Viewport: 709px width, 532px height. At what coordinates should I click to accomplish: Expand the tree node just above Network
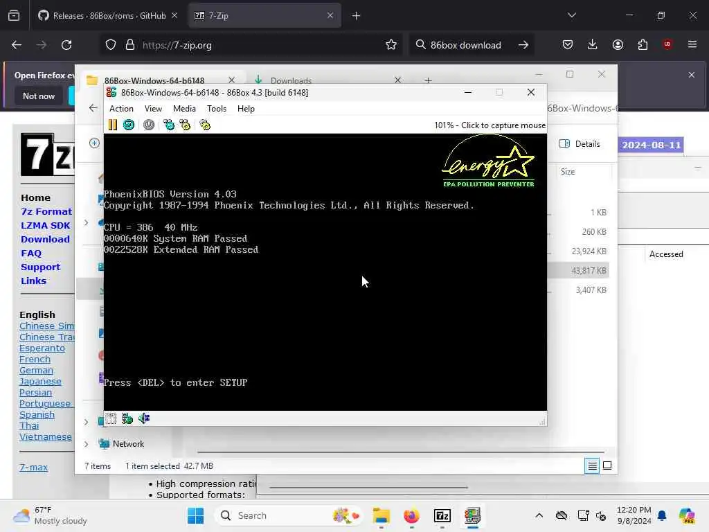tap(87, 422)
